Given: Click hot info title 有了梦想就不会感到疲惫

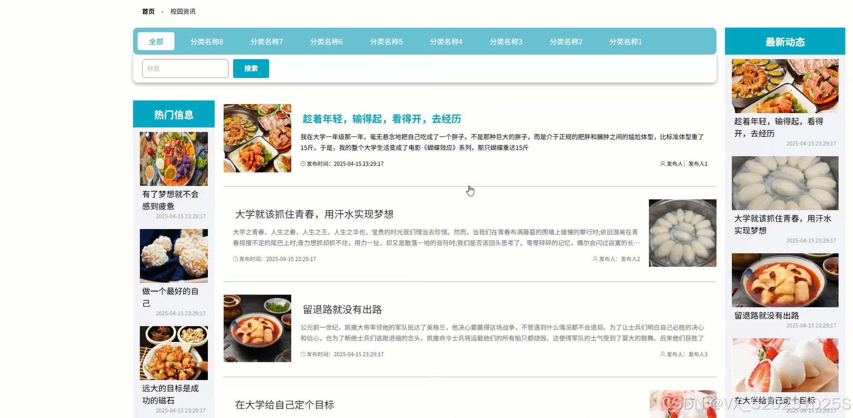Looking at the screenshot, I should pos(171,200).
